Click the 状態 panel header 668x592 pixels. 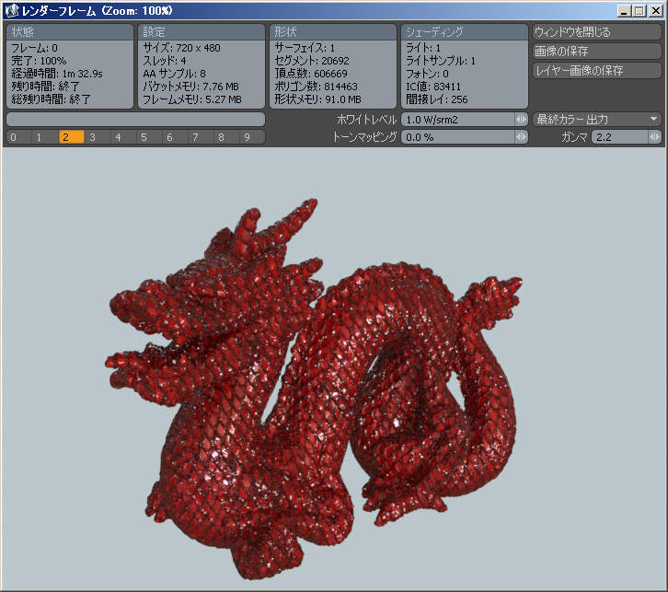(70, 32)
